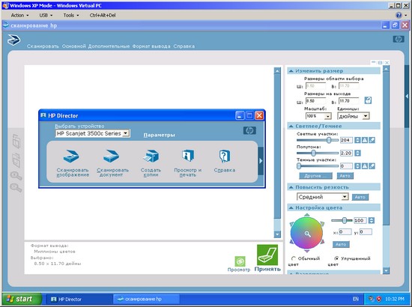Click the HP logo in HP Director

click(249, 130)
